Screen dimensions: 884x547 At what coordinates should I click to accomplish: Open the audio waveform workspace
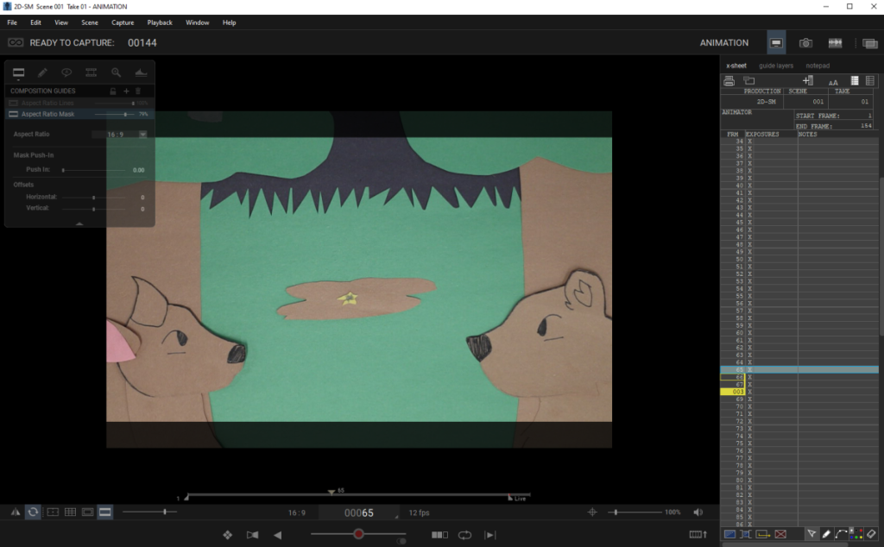point(835,43)
